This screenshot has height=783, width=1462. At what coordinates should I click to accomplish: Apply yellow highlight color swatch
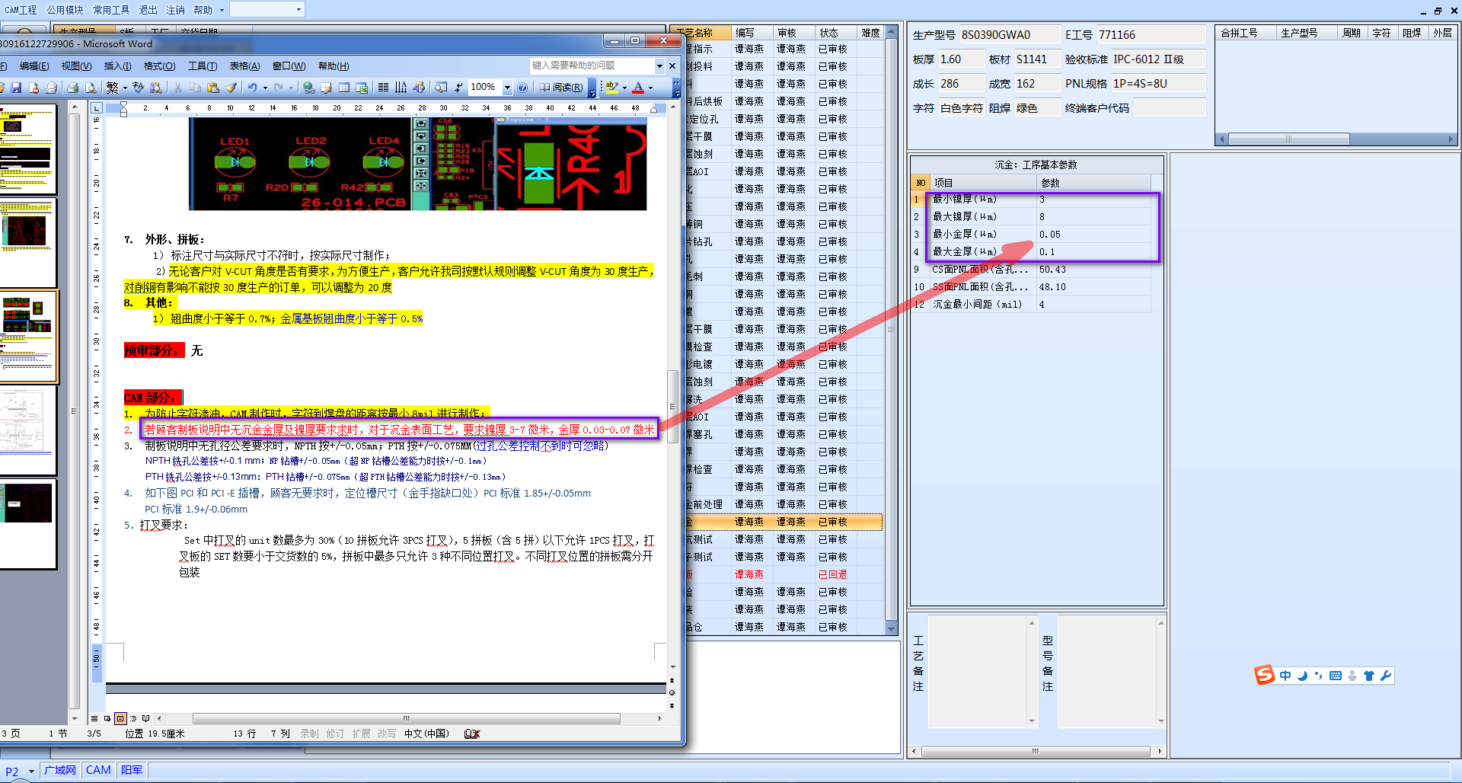[x=611, y=88]
